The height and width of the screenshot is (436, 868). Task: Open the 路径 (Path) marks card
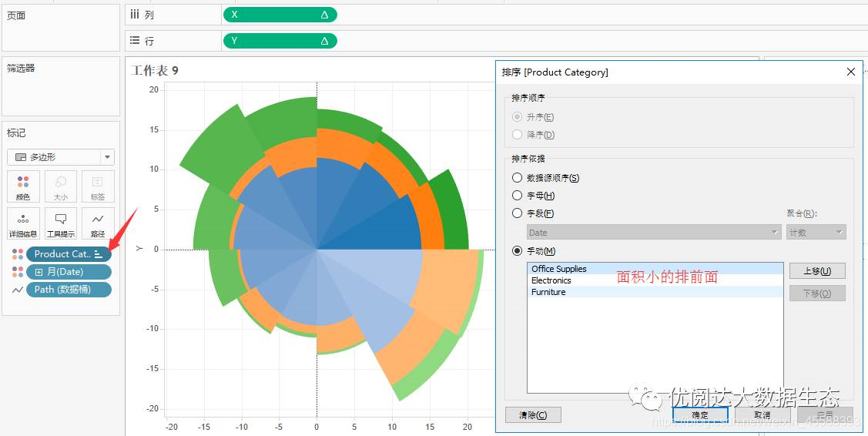coord(98,223)
